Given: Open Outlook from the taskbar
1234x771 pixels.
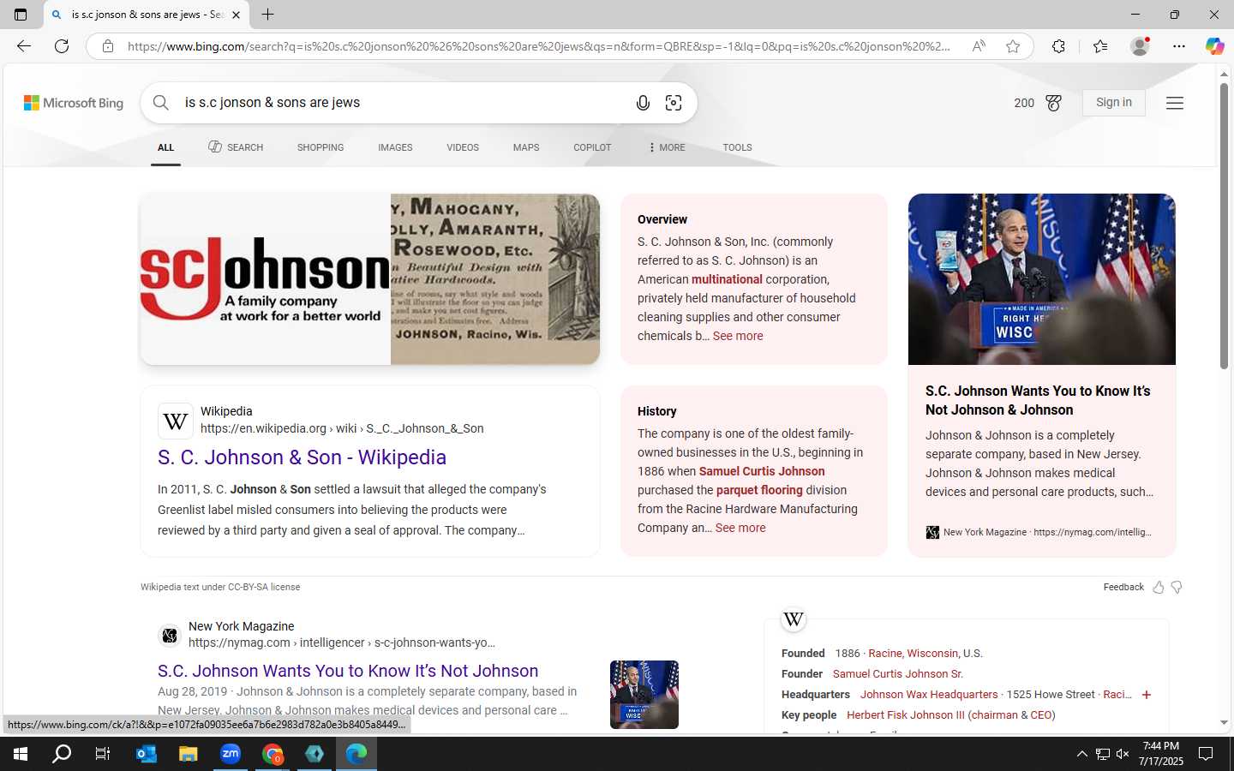Looking at the screenshot, I should tap(146, 754).
